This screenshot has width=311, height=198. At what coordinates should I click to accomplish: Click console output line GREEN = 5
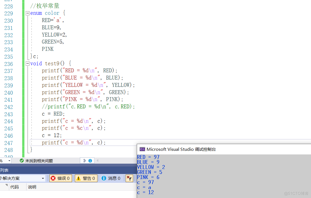150,172
